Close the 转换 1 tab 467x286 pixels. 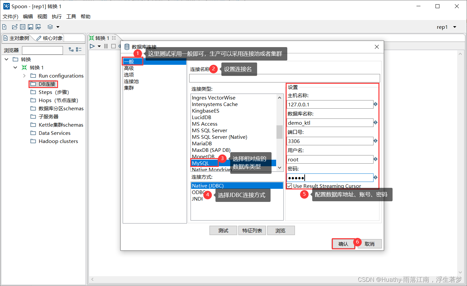pos(114,38)
